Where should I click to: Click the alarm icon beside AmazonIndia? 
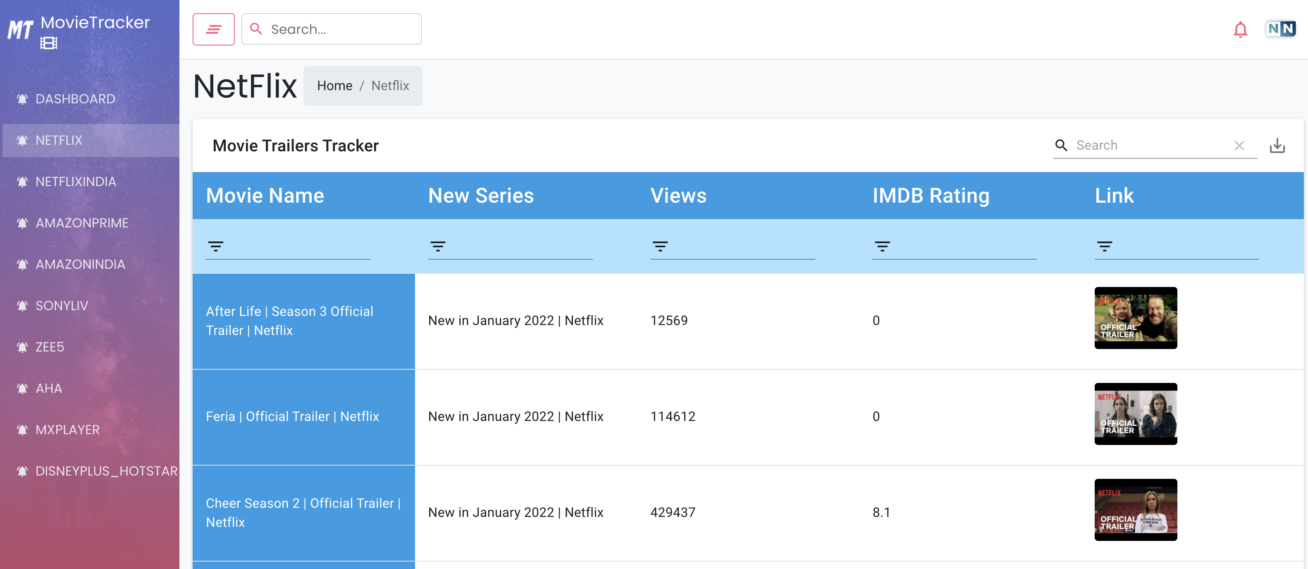click(x=22, y=264)
